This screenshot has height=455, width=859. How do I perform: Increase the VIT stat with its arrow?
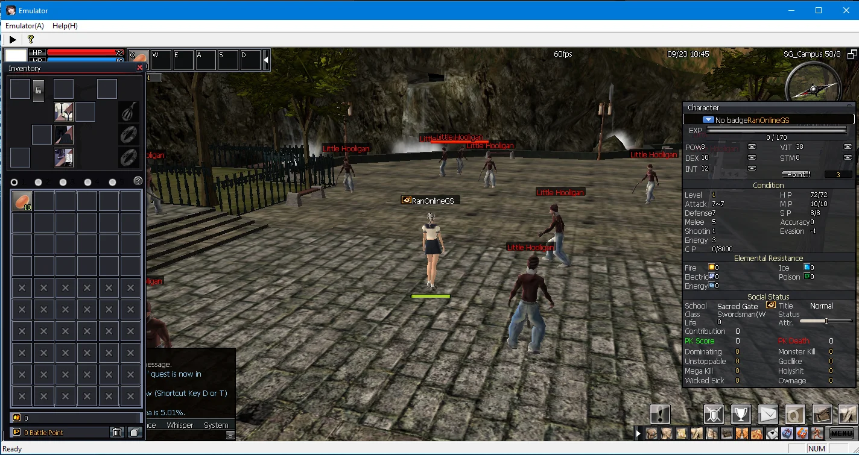point(848,146)
